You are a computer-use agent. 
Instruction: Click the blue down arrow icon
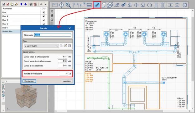pos(26,4)
